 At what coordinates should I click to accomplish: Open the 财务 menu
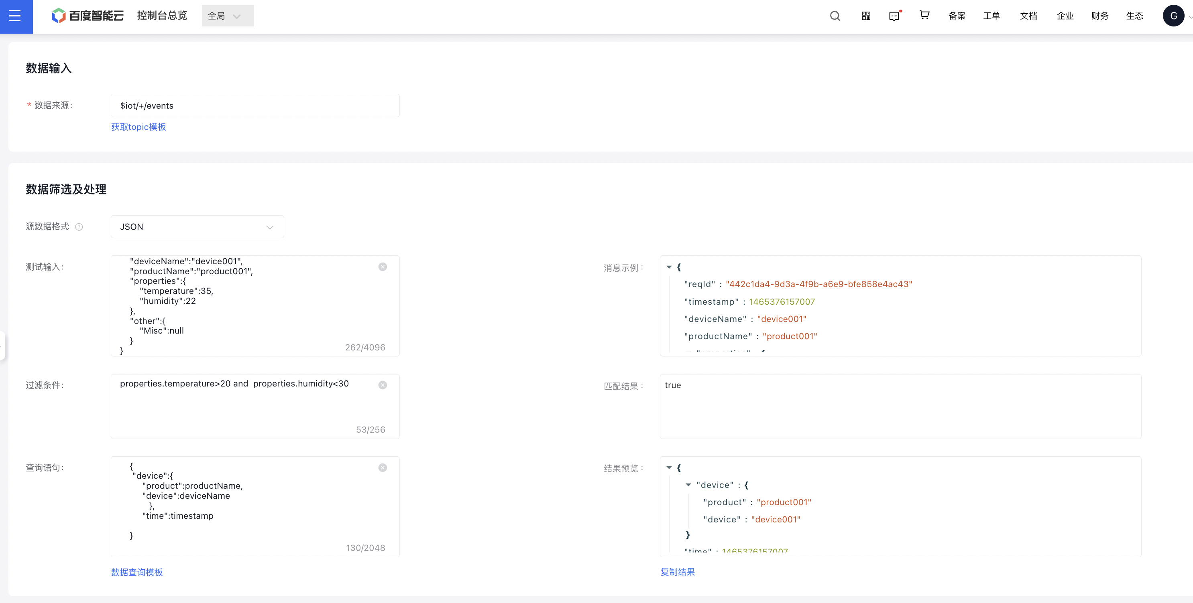click(x=1100, y=16)
